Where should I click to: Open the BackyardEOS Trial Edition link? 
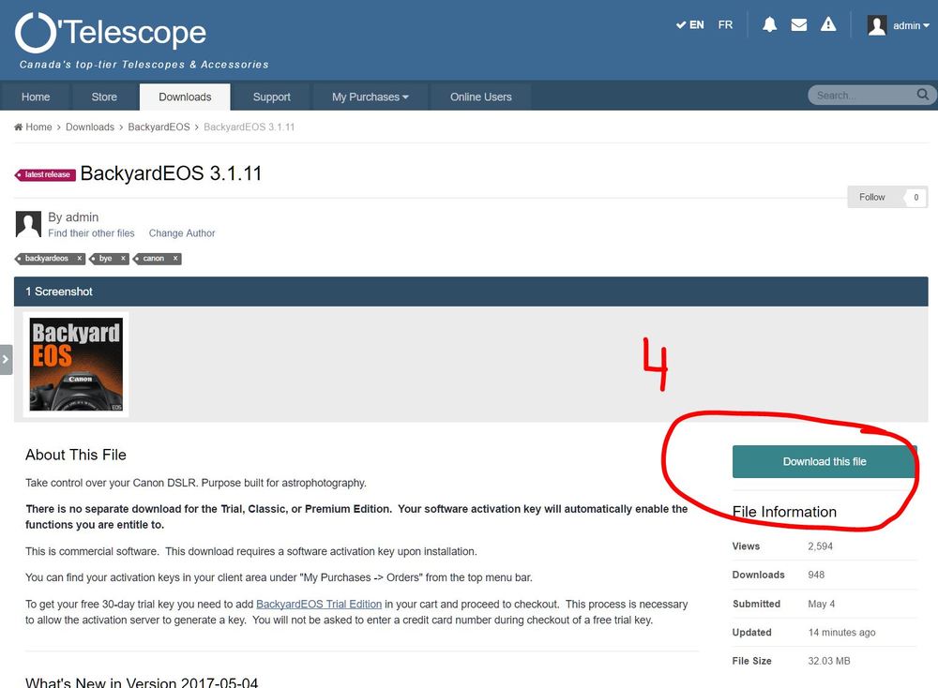point(319,605)
